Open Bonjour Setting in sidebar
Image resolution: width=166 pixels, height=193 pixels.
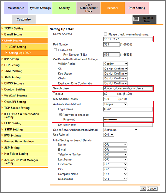24,89
